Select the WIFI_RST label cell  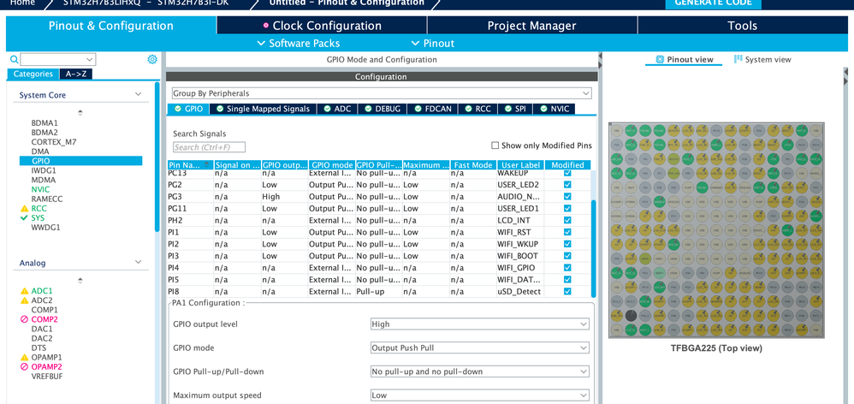(x=520, y=233)
